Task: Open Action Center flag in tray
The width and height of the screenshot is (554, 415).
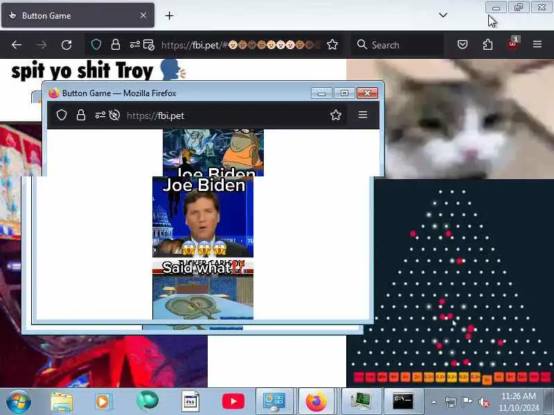Action: 467,401
